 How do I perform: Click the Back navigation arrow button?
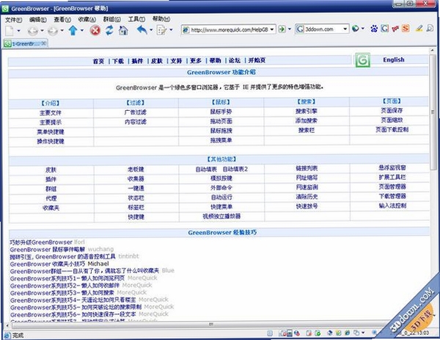33,31
